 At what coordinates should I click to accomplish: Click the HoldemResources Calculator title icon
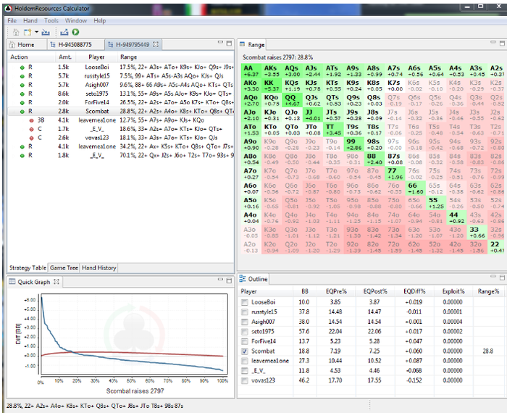click(9, 9)
